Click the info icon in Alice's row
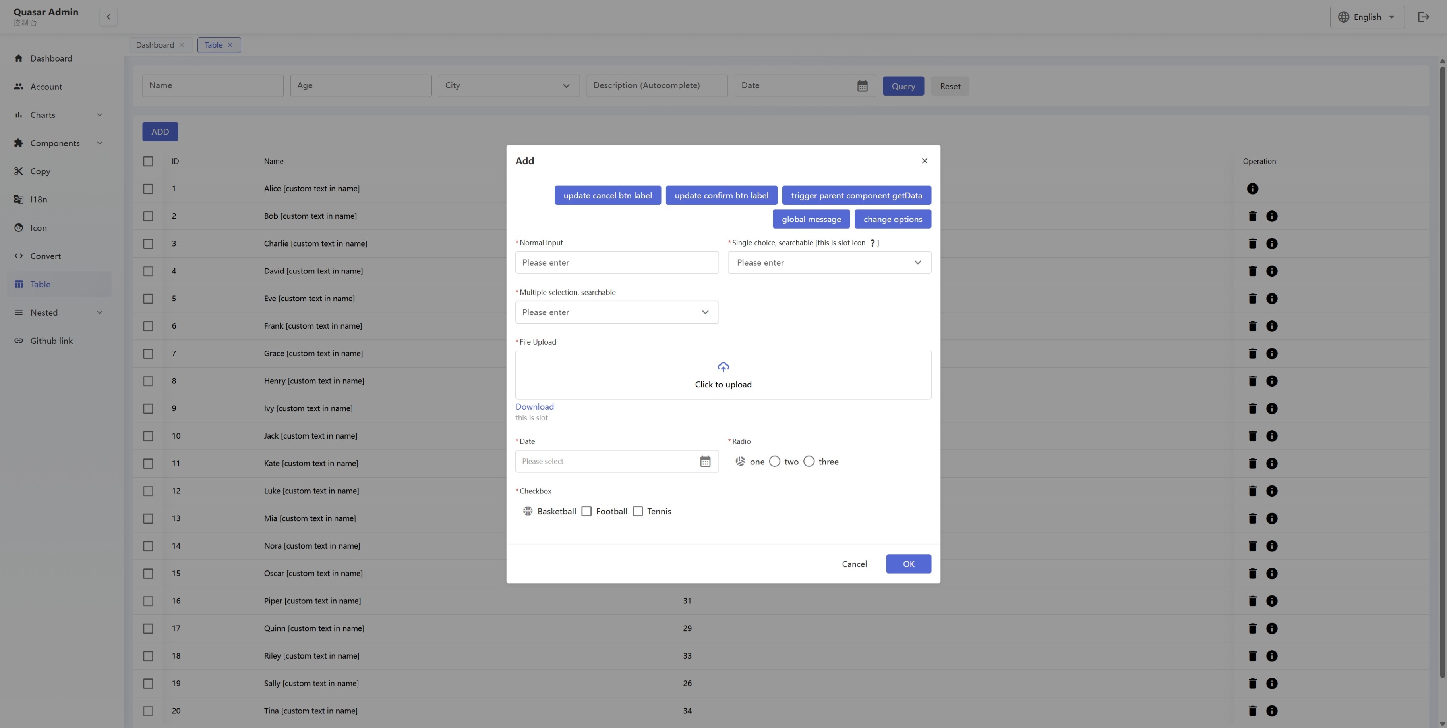 [x=1252, y=189]
